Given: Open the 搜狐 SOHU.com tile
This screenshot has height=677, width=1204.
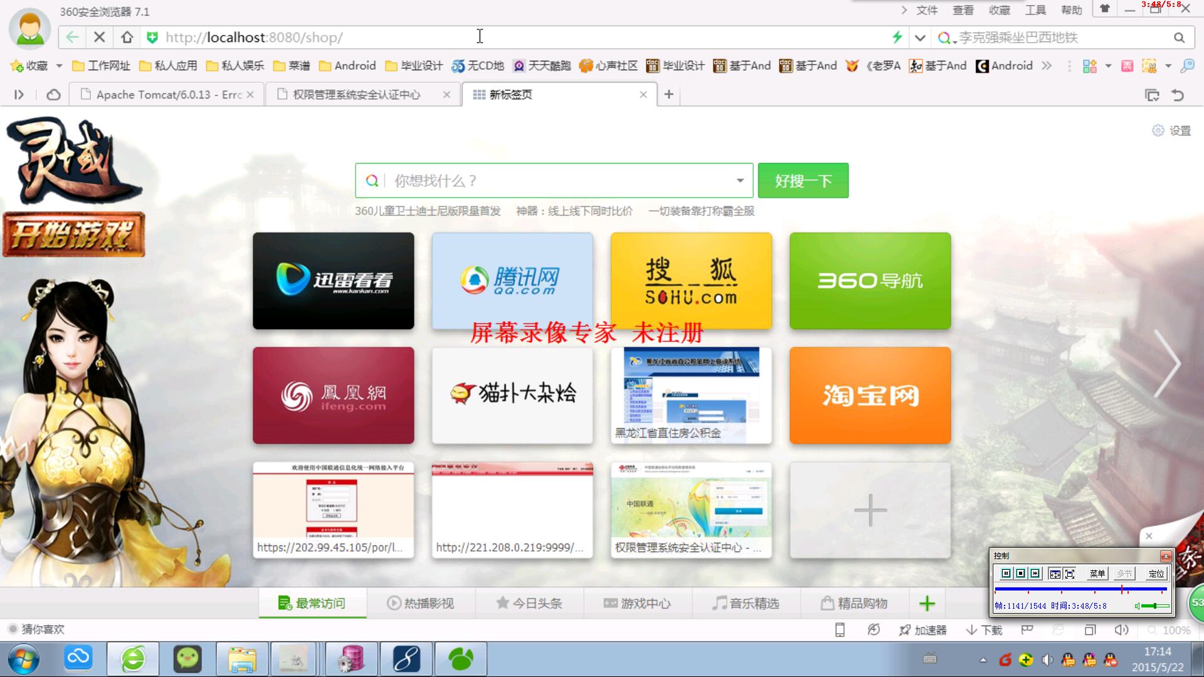Looking at the screenshot, I should 691,281.
